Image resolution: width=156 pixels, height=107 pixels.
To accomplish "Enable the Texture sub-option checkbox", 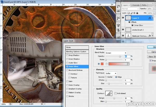I will click(69, 78).
